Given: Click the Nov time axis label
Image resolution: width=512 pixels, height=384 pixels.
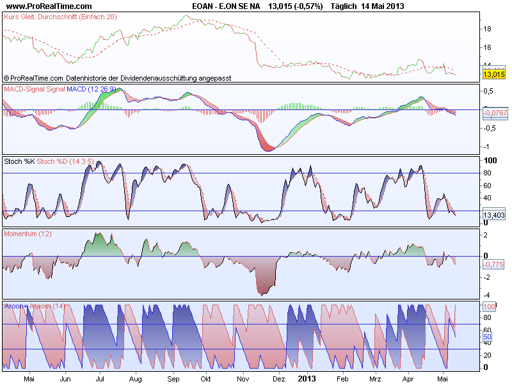Looking at the screenshot, I should 243,379.
